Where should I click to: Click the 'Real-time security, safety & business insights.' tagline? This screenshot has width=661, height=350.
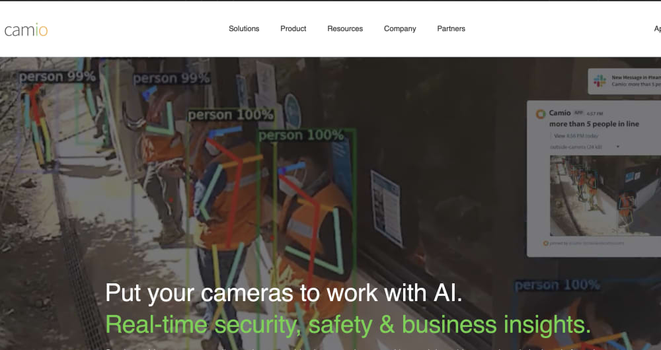(348, 324)
